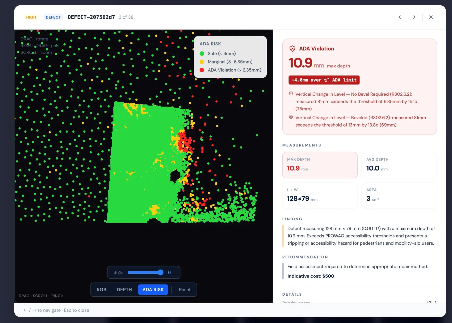The height and width of the screenshot is (323, 452).
Task: Click the yellow Marginal legend swatch
Action: point(202,62)
